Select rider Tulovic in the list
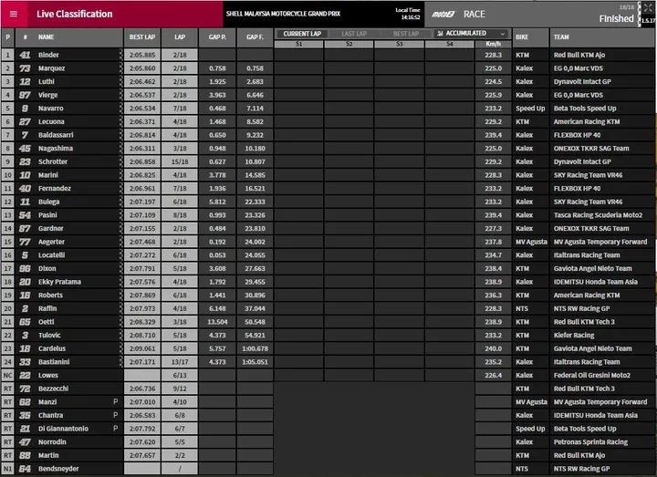Image resolution: width=657 pixels, height=477 pixels. [x=49, y=336]
